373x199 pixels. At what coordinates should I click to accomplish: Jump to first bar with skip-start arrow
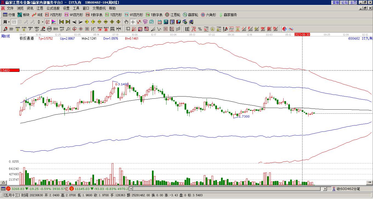61,22
